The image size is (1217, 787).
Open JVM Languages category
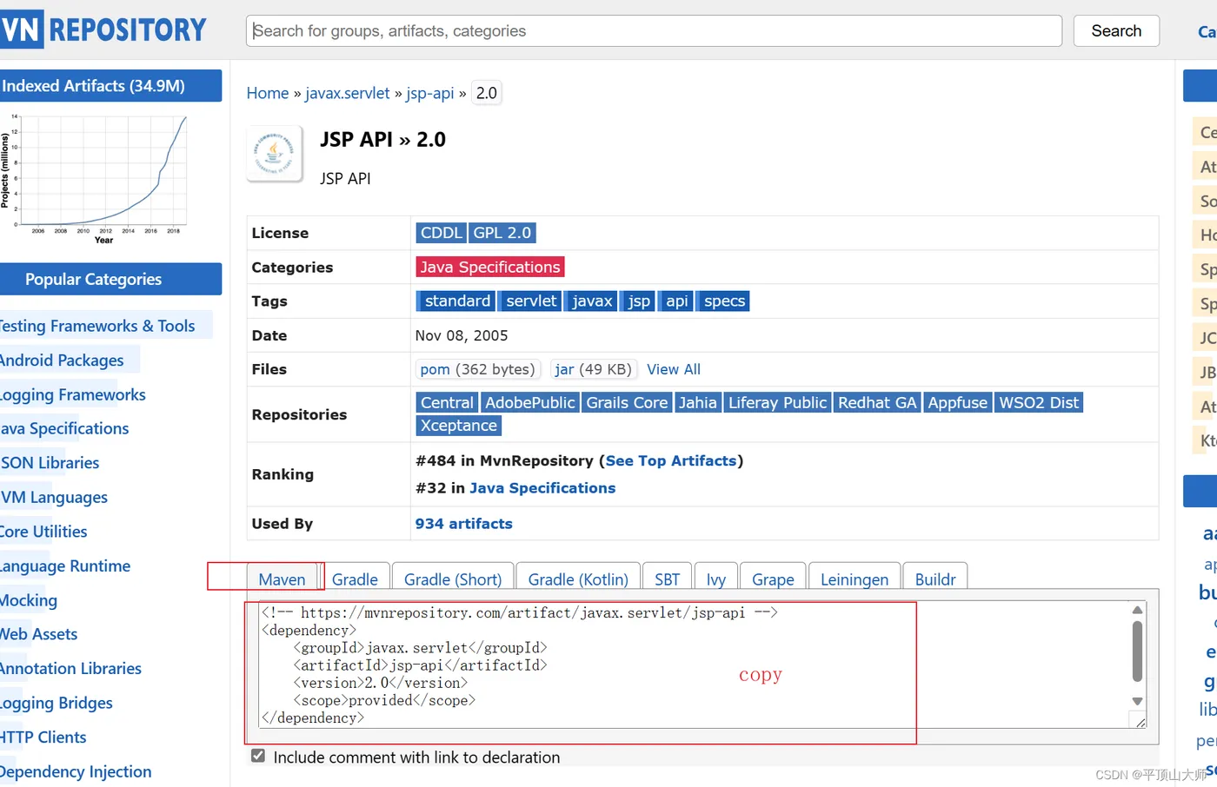[54, 497]
